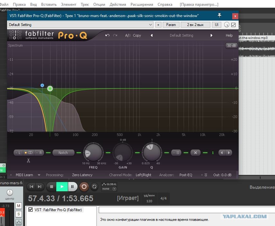Viewport: 275px width, 226px height.
Task: Pin the FabFilter plugin window on top
Action: pos(219,15)
